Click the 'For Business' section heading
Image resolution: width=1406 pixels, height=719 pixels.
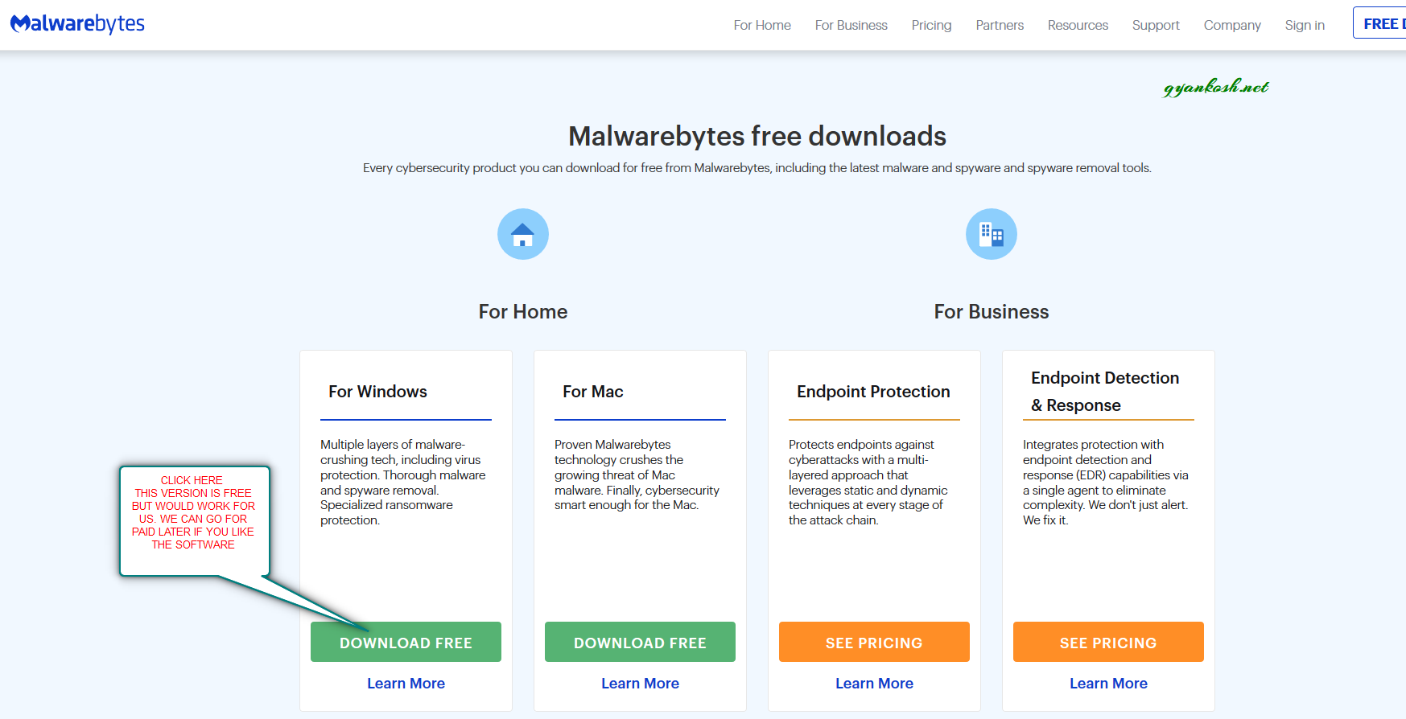(992, 312)
